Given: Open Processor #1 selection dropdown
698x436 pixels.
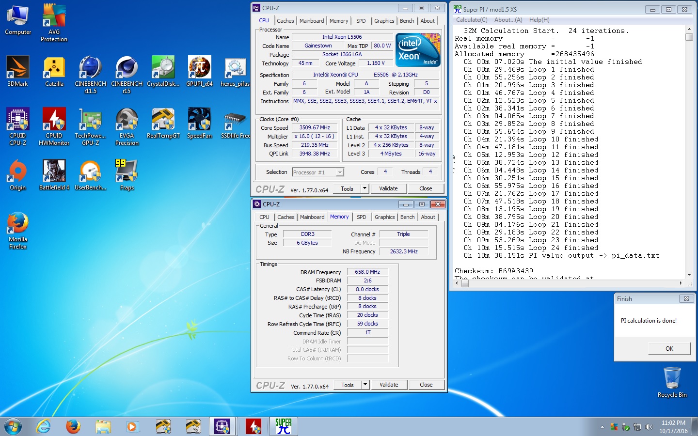Looking at the screenshot, I should [x=318, y=172].
